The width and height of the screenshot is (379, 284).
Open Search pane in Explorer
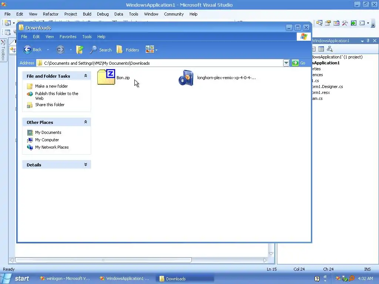(101, 50)
